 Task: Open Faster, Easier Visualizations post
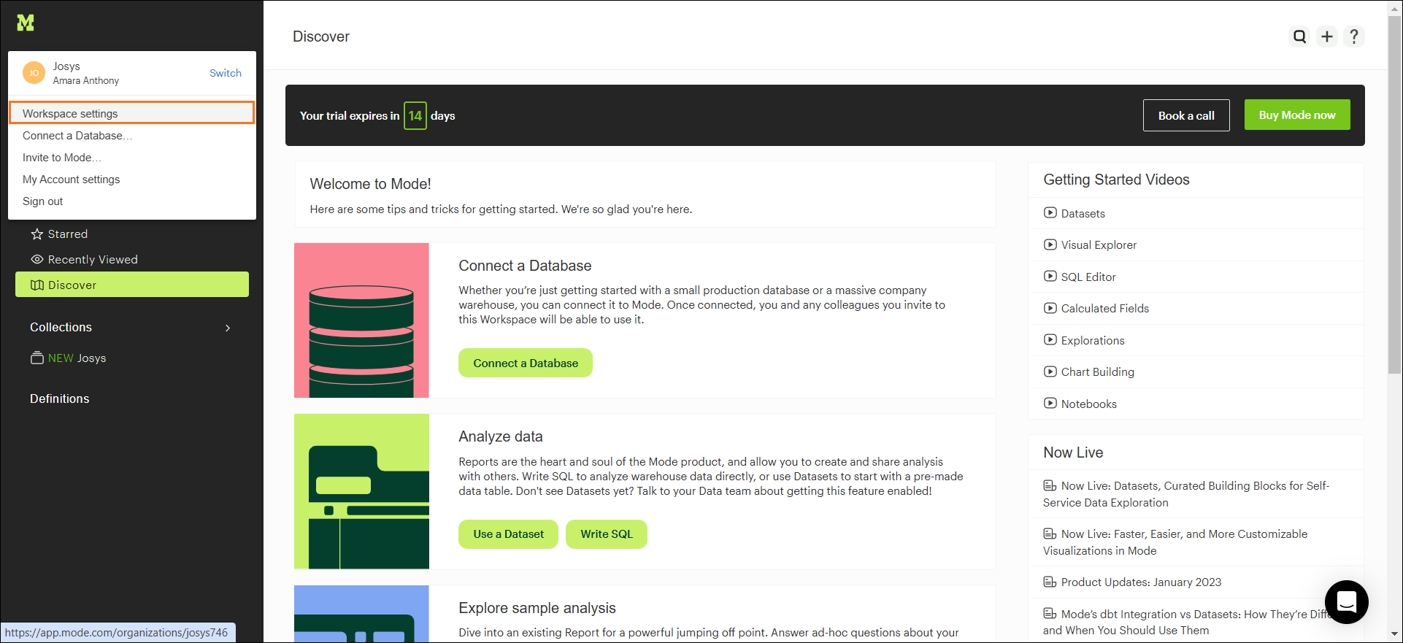(1175, 542)
